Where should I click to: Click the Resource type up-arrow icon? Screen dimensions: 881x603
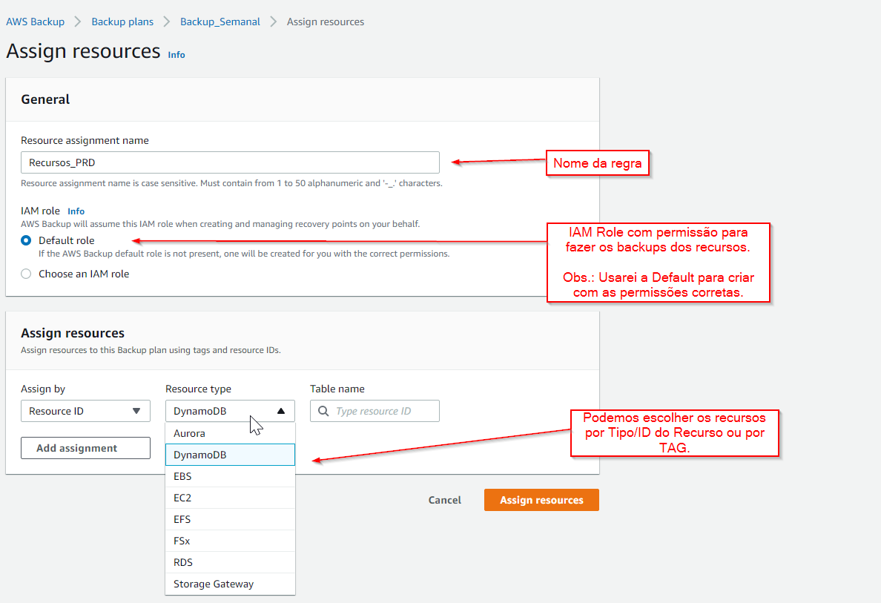[x=281, y=411]
